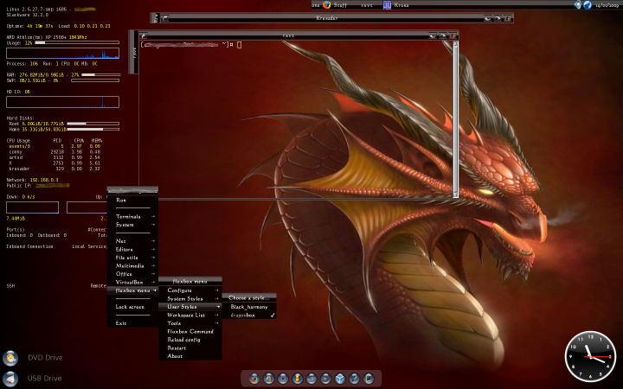Open the terminal device icon in dock
Viewport: 623px width, 389px height.
coord(369,379)
